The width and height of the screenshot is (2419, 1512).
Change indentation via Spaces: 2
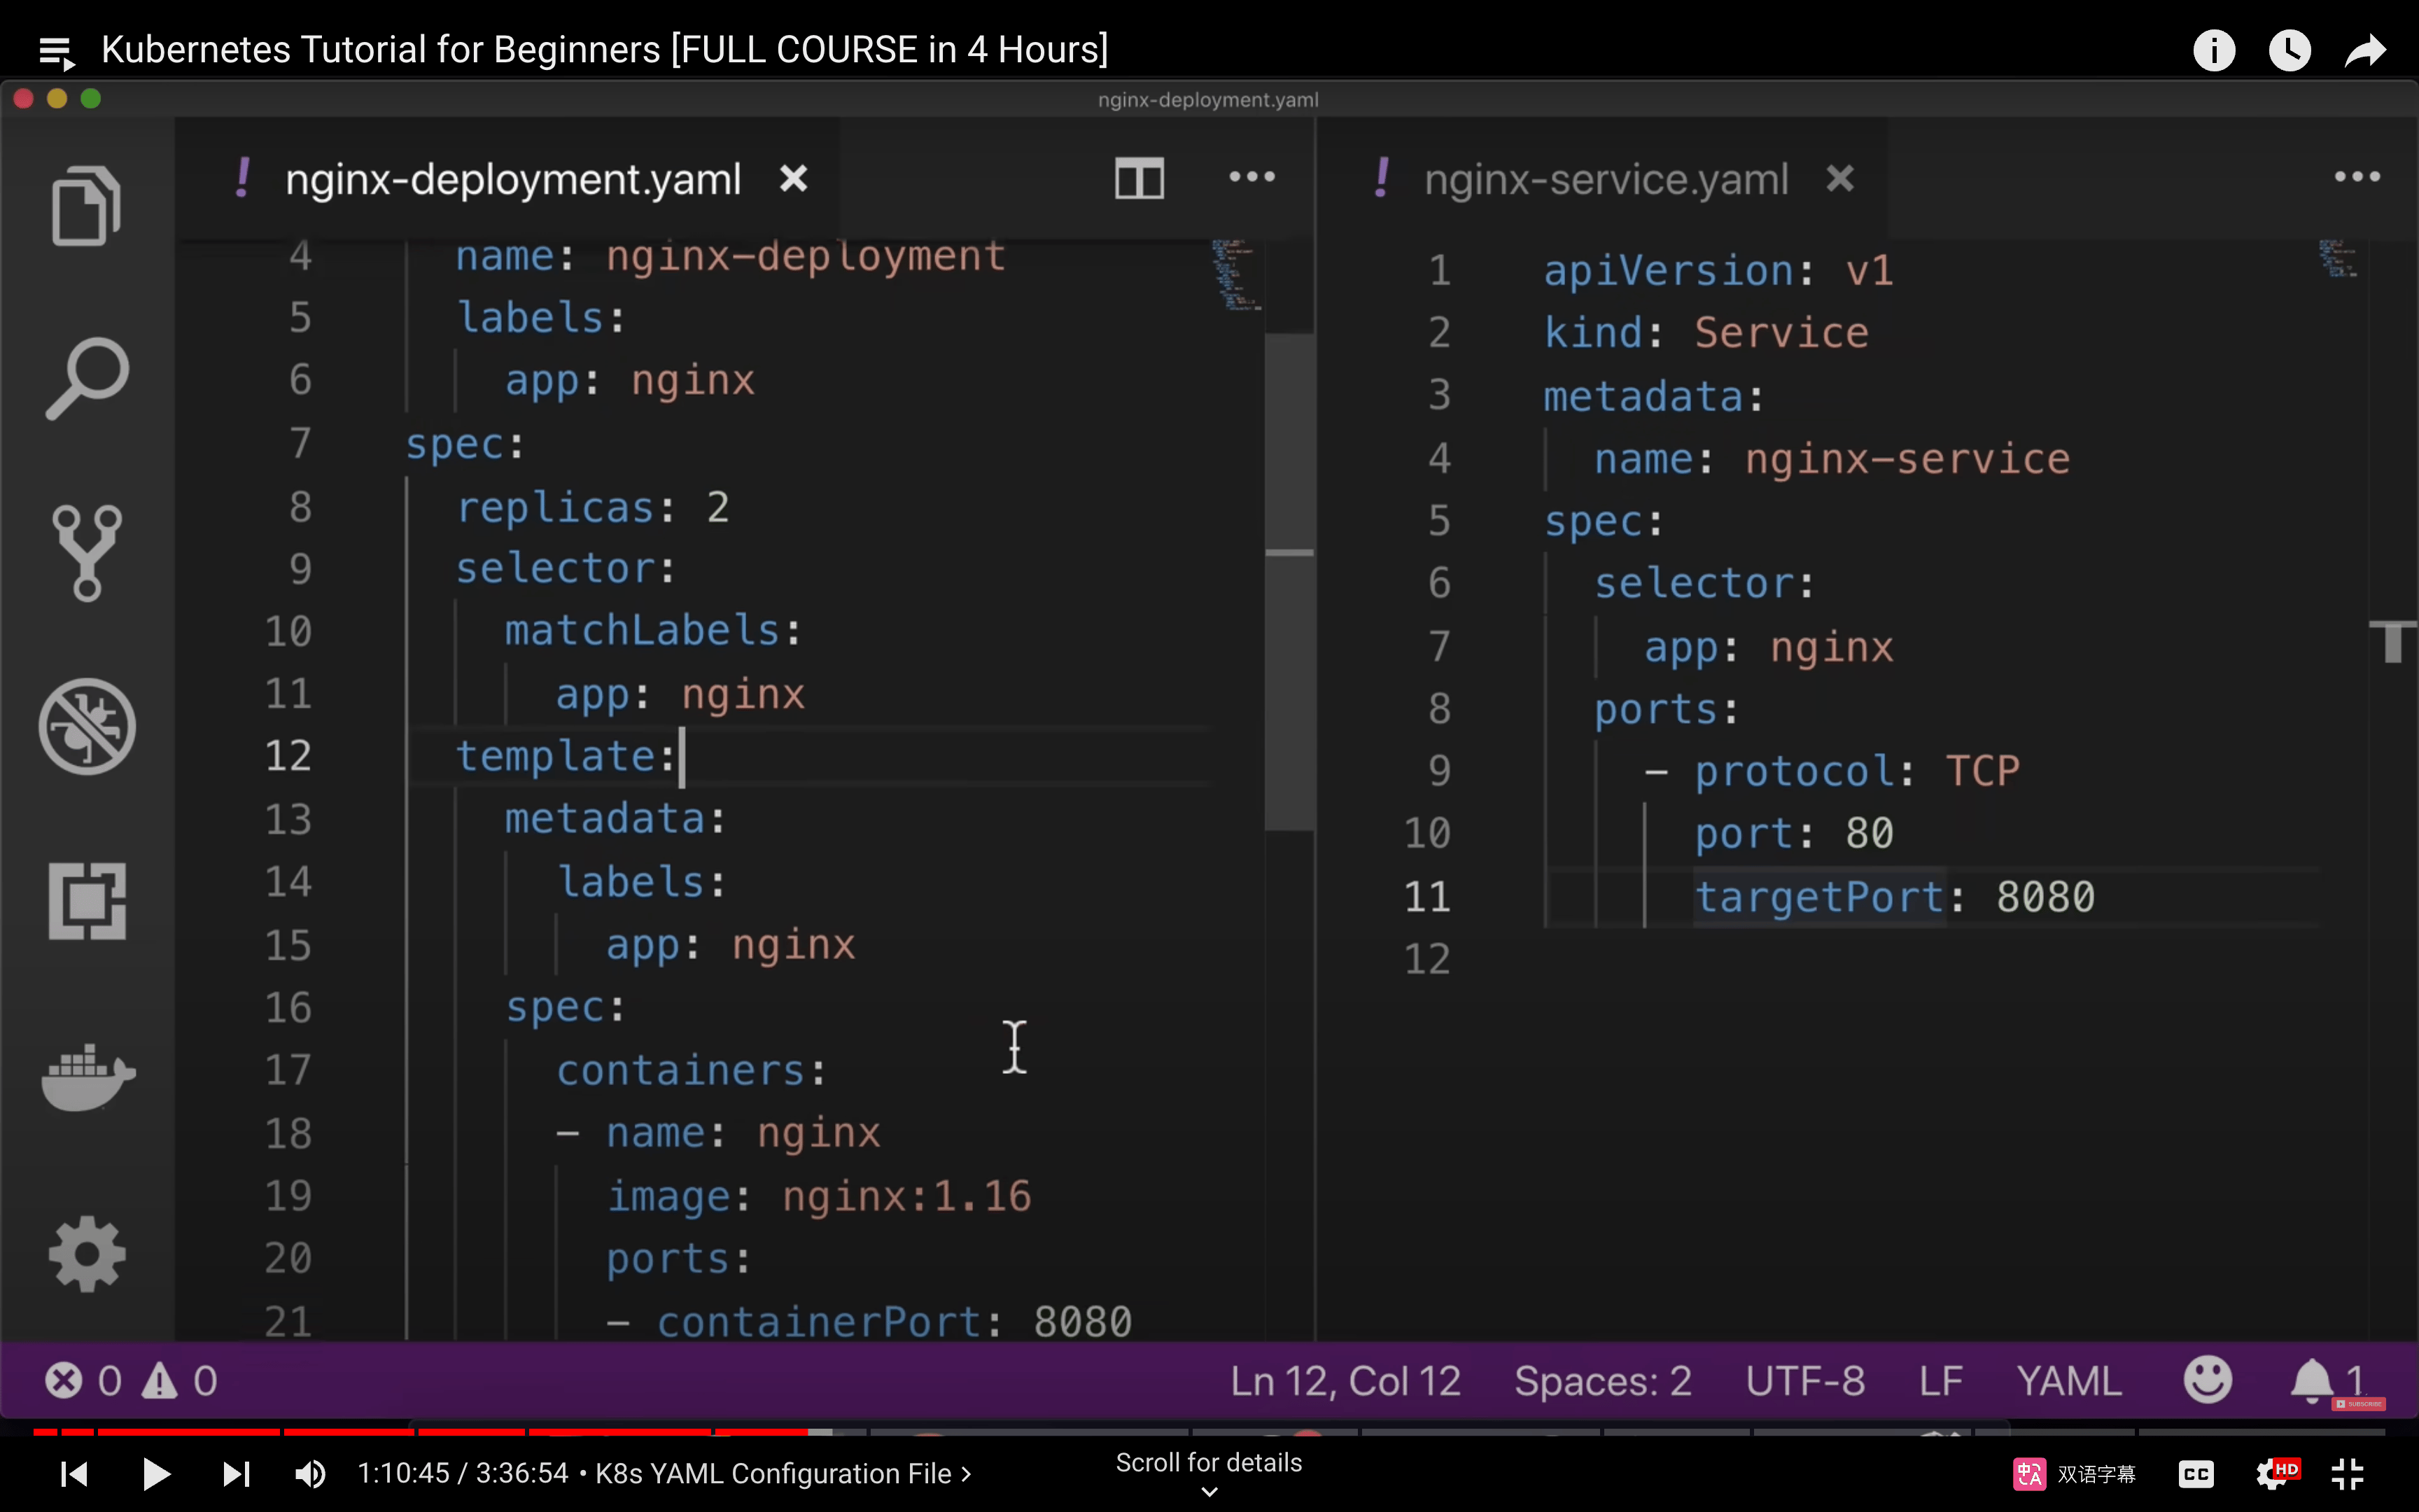pyautogui.click(x=1602, y=1381)
